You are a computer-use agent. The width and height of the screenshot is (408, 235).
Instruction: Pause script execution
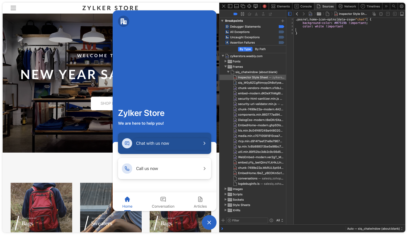click(x=242, y=14)
